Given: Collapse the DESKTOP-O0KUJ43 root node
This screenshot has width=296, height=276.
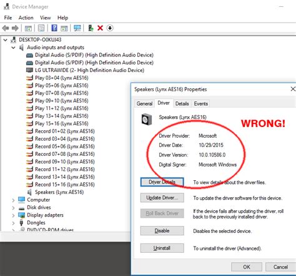Looking at the screenshot, I should click(6, 39).
